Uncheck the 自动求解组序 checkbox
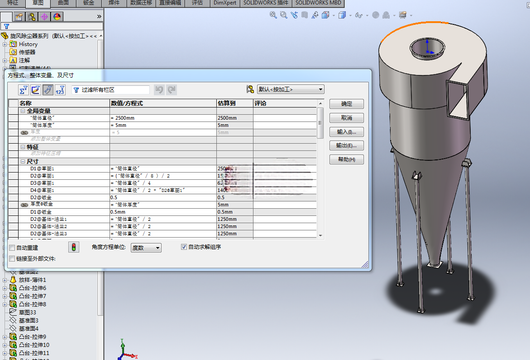This screenshot has height=360, width=530. [184, 247]
